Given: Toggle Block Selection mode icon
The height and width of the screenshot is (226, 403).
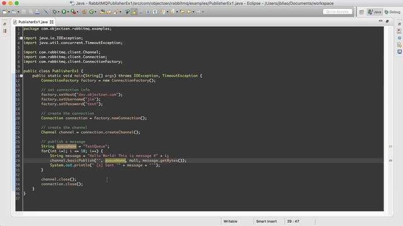Looking at the screenshot, I should click(148, 12).
